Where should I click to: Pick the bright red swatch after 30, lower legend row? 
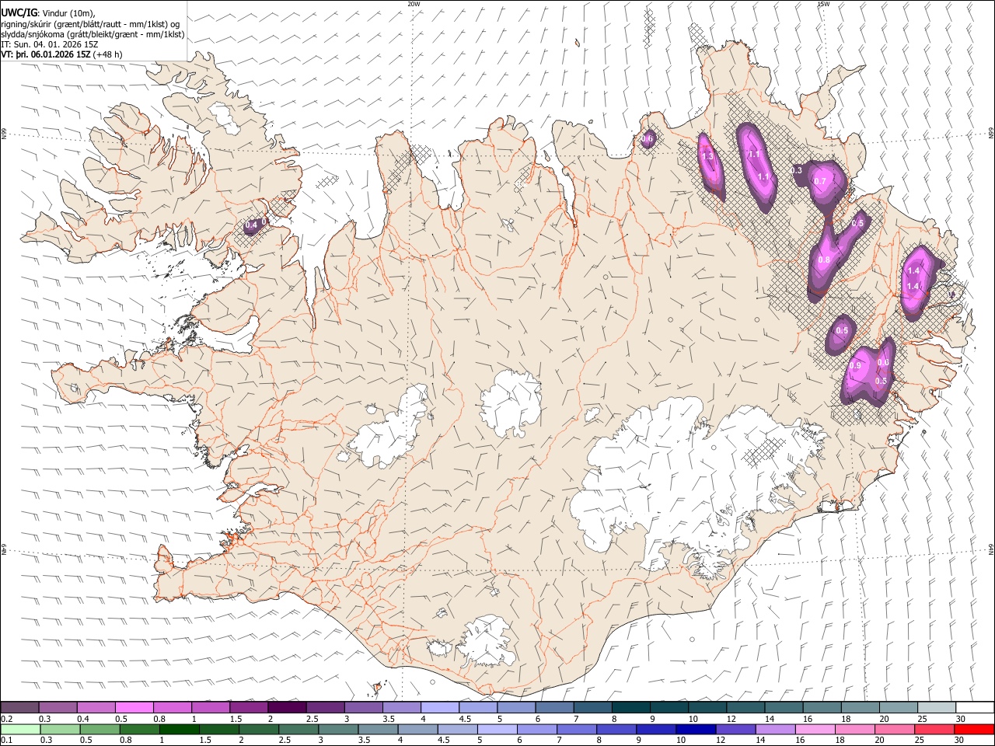975,729
